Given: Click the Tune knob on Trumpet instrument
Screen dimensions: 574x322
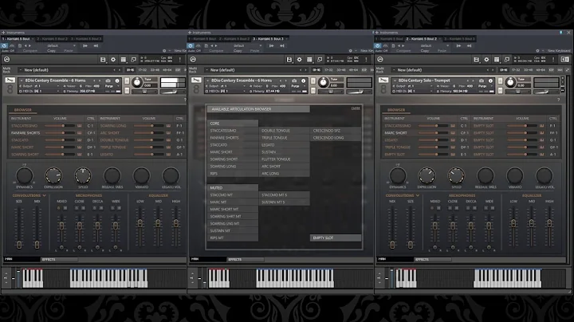Looking at the screenshot, I should click(510, 83).
